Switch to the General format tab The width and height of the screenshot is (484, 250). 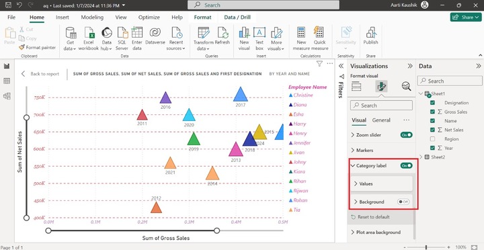(381, 120)
